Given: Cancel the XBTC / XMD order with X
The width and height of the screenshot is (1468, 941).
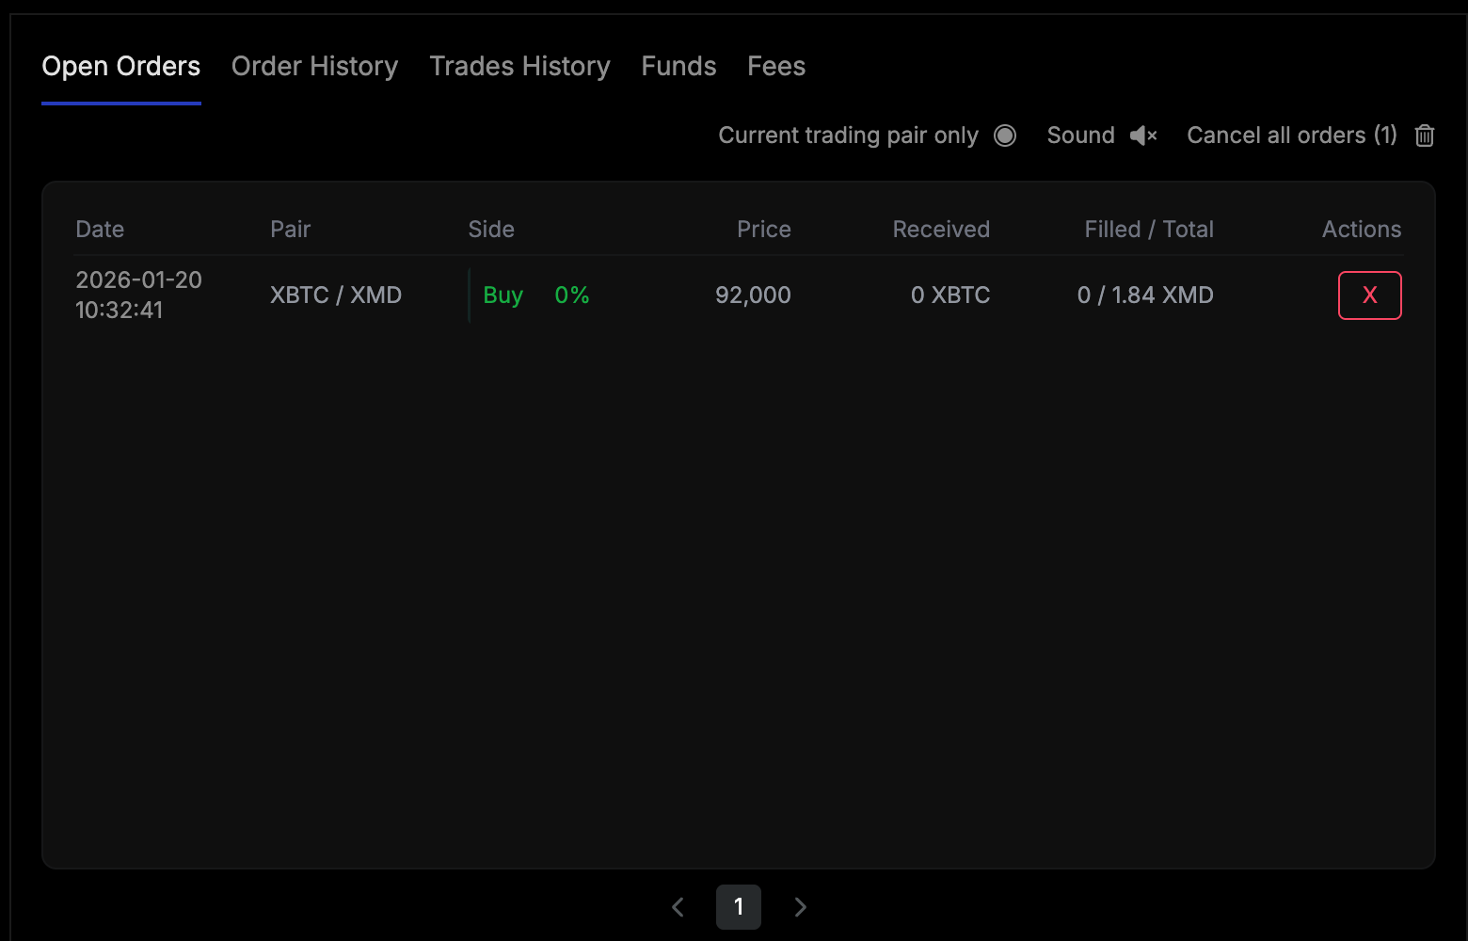Looking at the screenshot, I should click(1369, 295).
